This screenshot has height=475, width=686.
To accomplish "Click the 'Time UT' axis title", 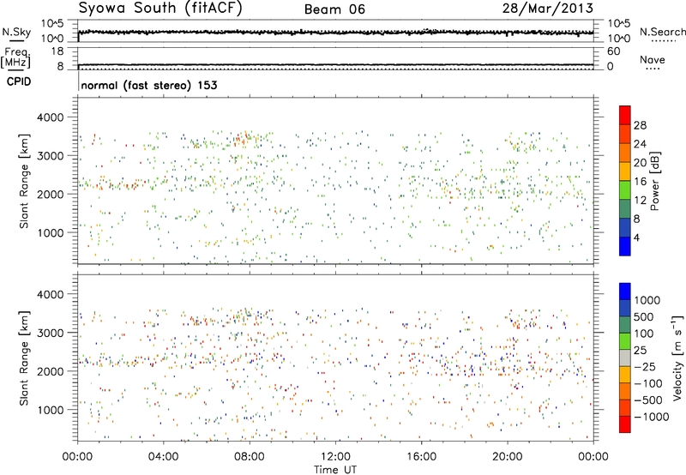I will (x=335, y=469).
